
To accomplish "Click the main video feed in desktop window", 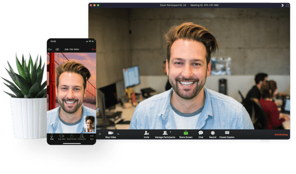I will pyautogui.click(x=189, y=68).
